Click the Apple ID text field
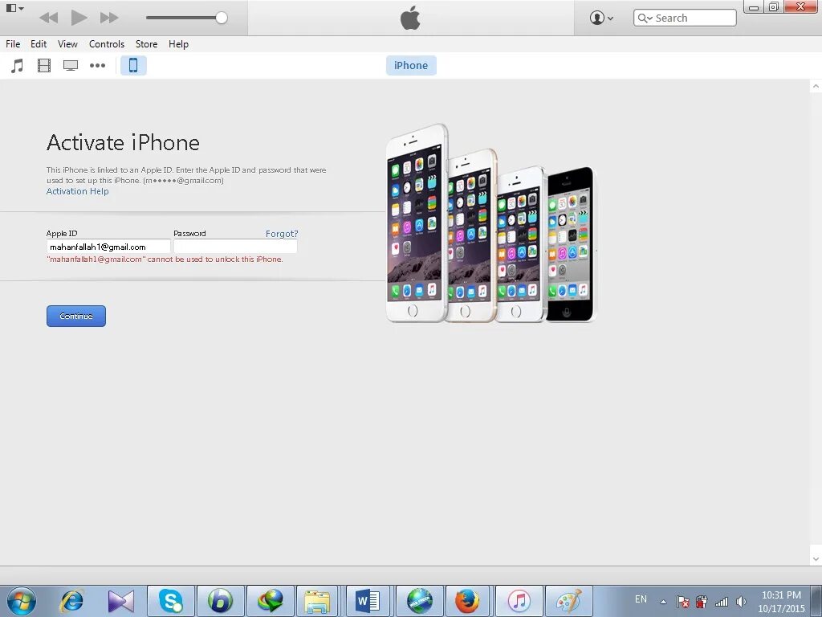 [108, 247]
